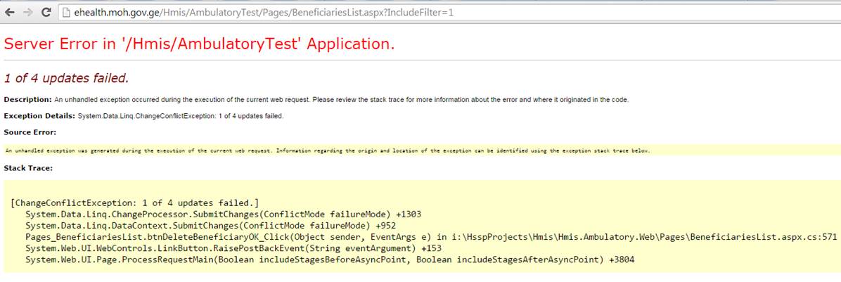
Task: Click the browser Forward arrow
Action: point(27,13)
